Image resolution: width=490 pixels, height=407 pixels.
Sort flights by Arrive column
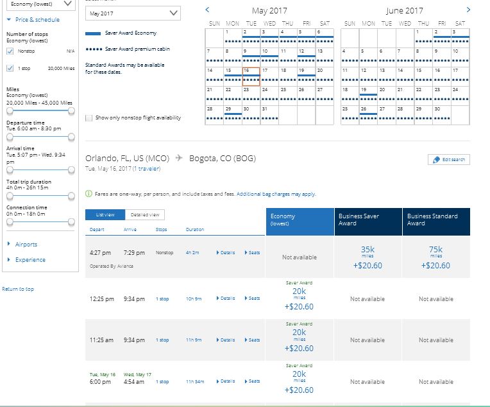pyautogui.click(x=130, y=229)
